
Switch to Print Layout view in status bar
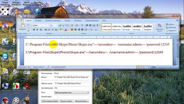click(138, 67)
